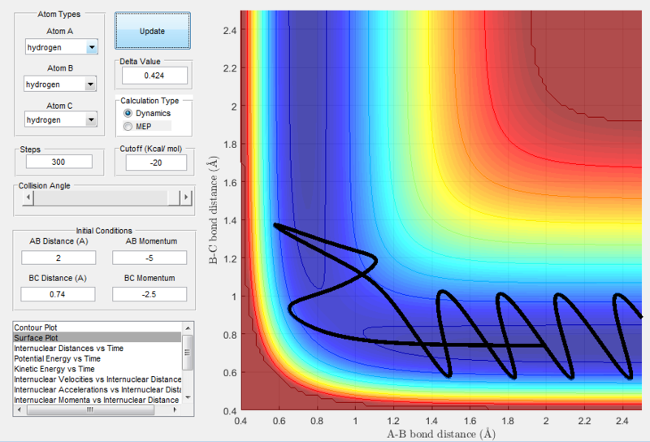Click the Collision Angle slider right arrow
Viewport: 650px width, 442px height.
click(x=186, y=197)
